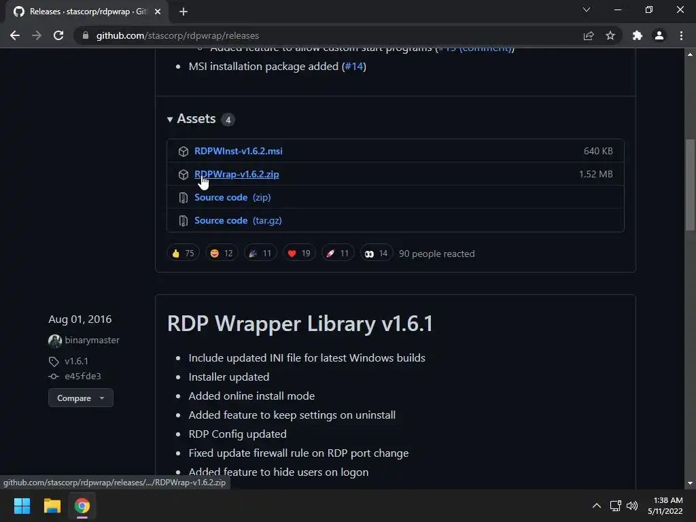Image resolution: width=696 pixels, height=522 pixels.
Task: Click file icon beside Source code (zip)
Action: coord(184,198)
